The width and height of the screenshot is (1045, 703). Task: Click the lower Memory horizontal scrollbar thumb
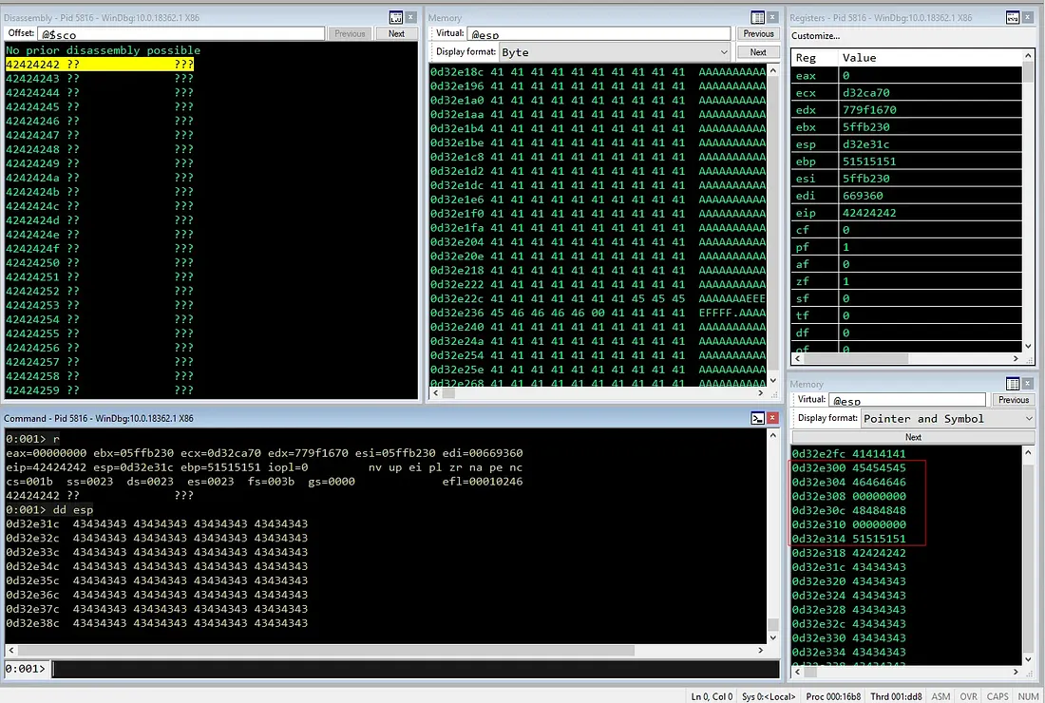(x=812, y=672)
